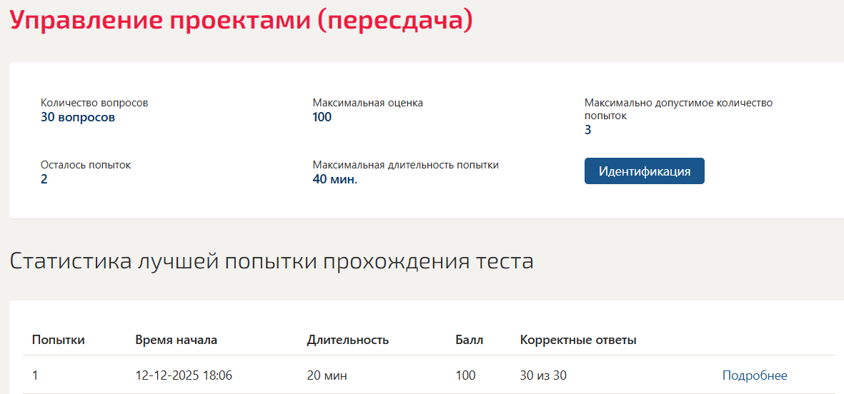Click the Осталось попыток label
Viewport: 844px width, 394px height.
(x=86, y=165)
